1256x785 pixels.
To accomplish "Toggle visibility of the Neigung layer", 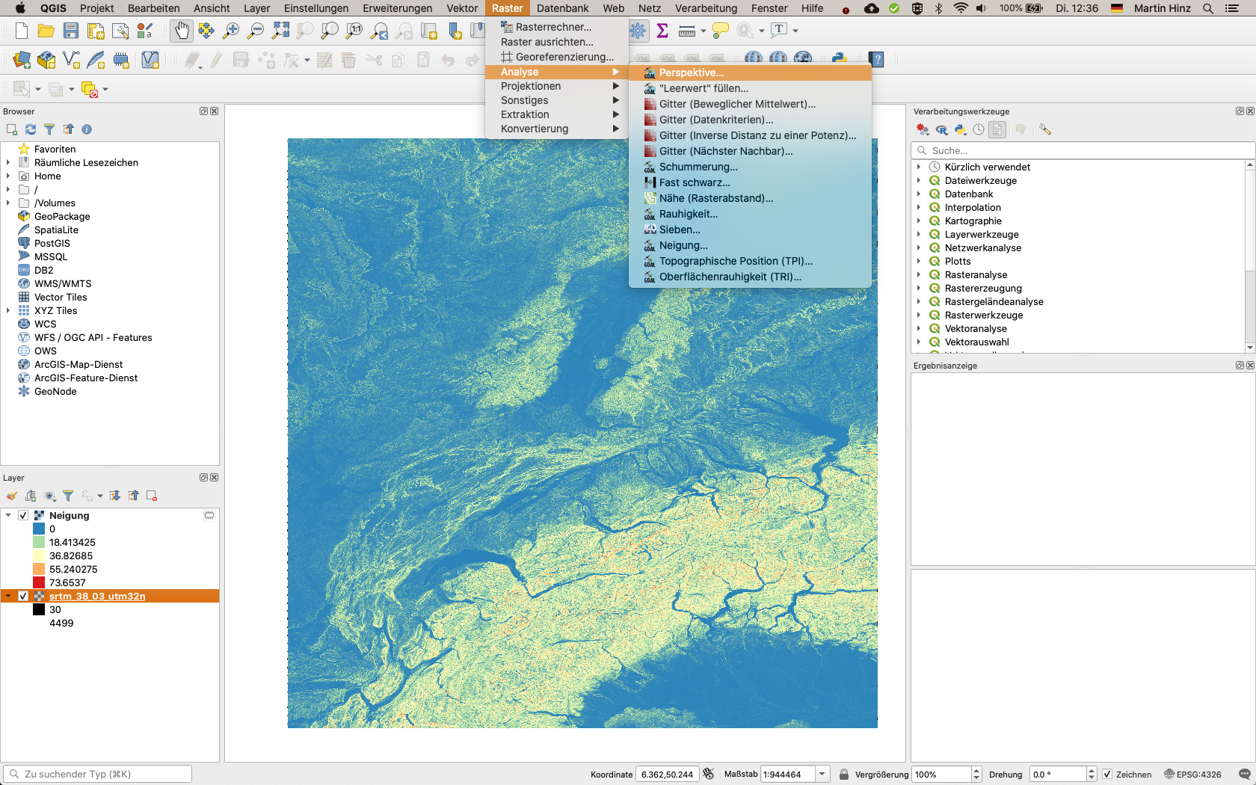I will (23, 515).
